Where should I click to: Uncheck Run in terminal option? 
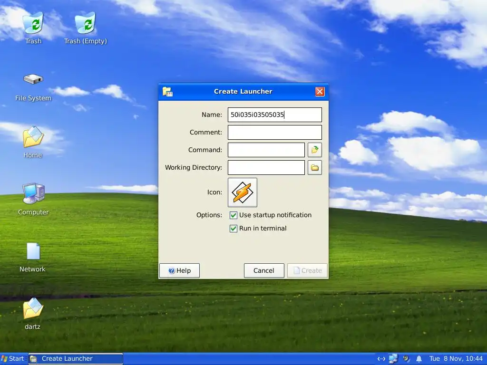(x=233, y=229)
